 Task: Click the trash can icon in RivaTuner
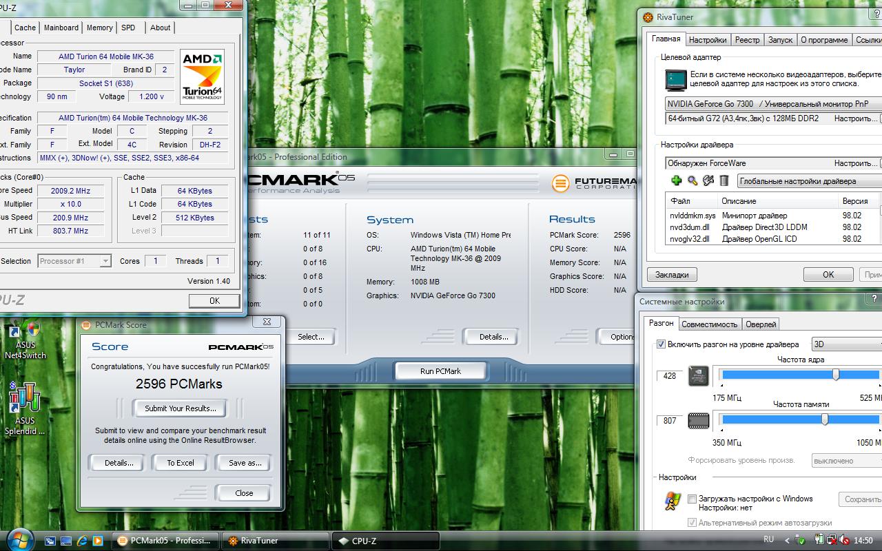coord(724,180)
